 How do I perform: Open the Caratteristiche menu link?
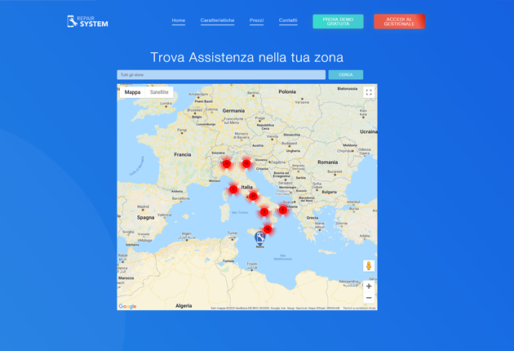point(217,20)
